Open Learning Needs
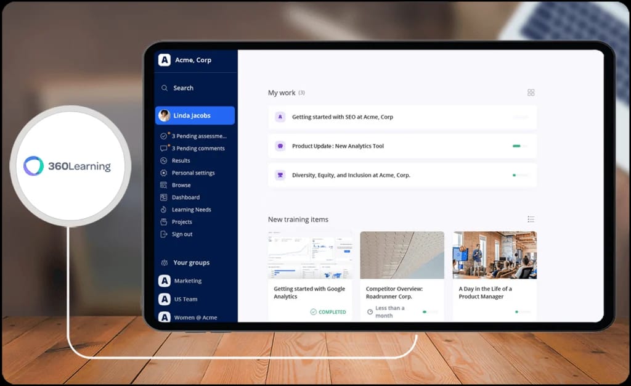The width and height of the screenshot is (631, 386). tap(191, 210)
